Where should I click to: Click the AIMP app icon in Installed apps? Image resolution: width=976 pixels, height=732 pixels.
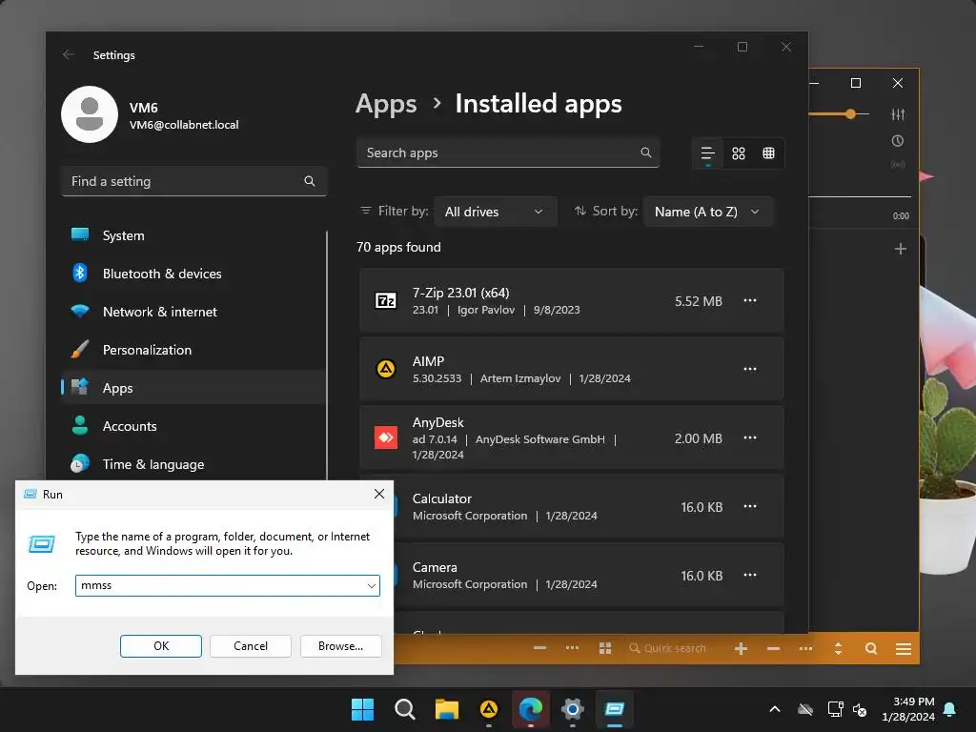tap(386, 369)
